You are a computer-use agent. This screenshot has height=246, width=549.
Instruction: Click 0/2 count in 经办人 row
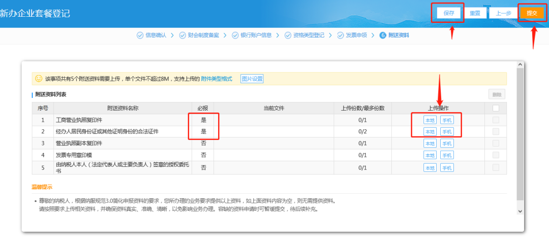[362, 132]
